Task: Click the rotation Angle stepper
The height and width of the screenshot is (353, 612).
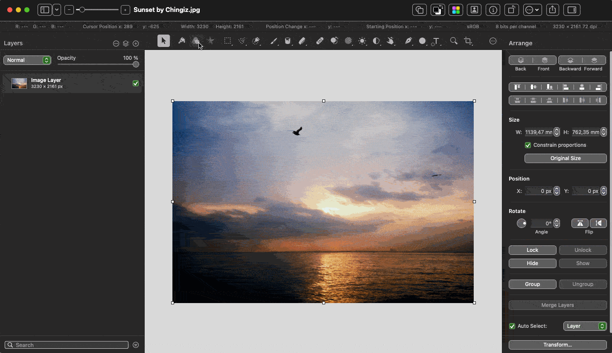Action: coord(557,223)
